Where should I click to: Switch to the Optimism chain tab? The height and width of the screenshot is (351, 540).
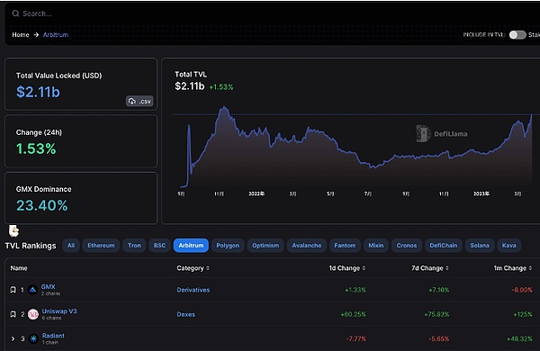265,246
